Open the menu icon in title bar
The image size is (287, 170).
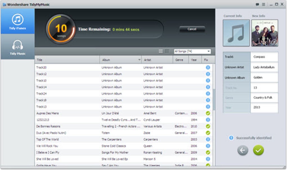click(x=263, y=5)
